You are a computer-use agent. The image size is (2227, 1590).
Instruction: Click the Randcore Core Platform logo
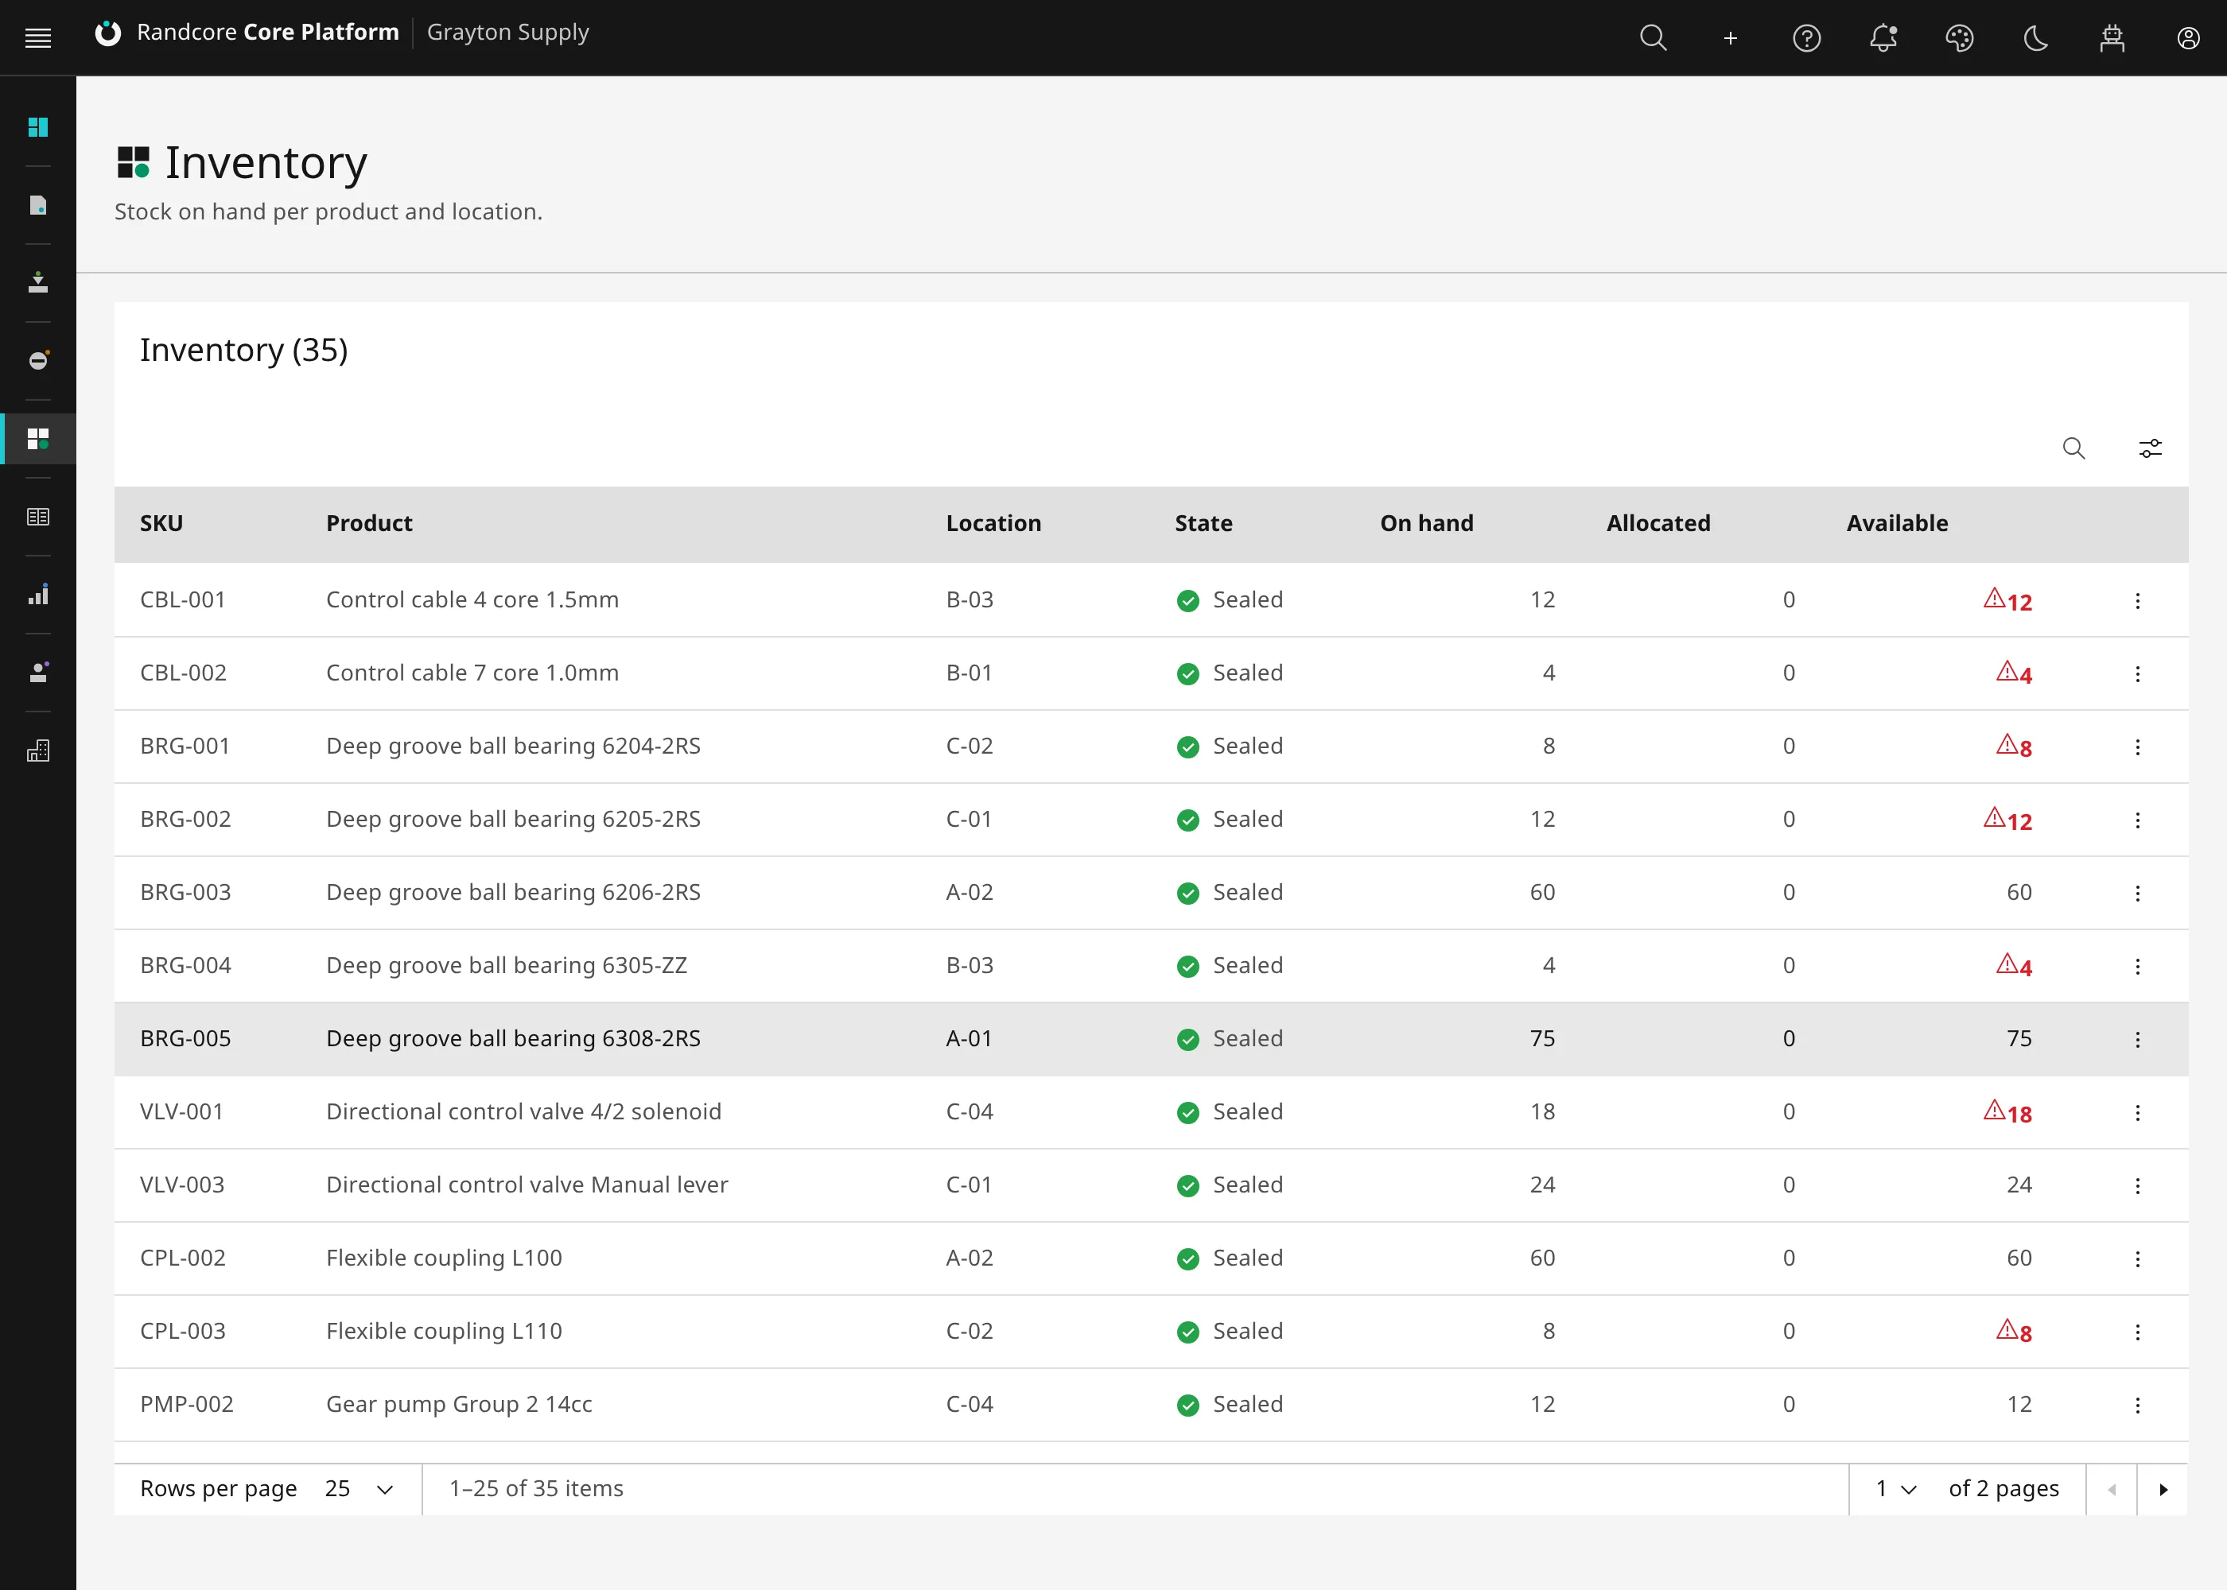[x=247, y=33]
